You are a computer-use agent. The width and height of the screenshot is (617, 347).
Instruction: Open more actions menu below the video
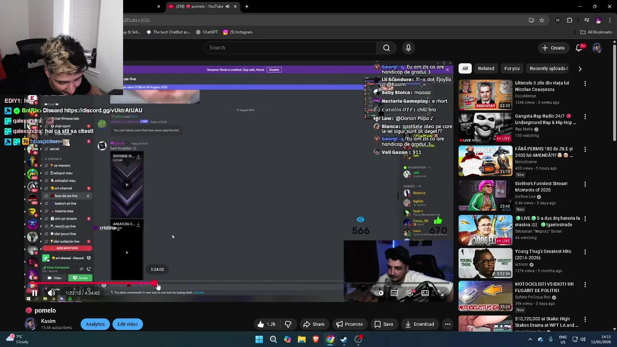[447, 324]
